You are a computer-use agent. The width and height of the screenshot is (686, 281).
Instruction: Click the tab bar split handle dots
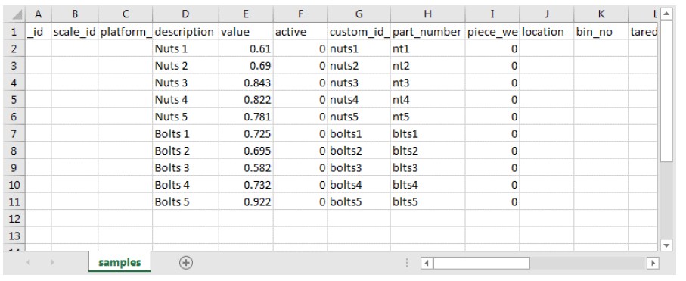(x=407, y=263)
